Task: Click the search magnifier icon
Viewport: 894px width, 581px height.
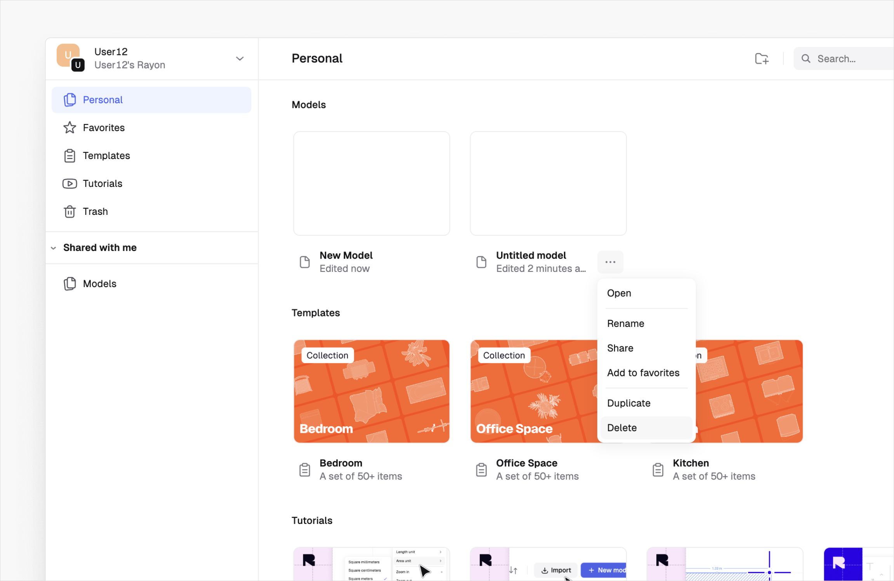Action: (806, 59)
